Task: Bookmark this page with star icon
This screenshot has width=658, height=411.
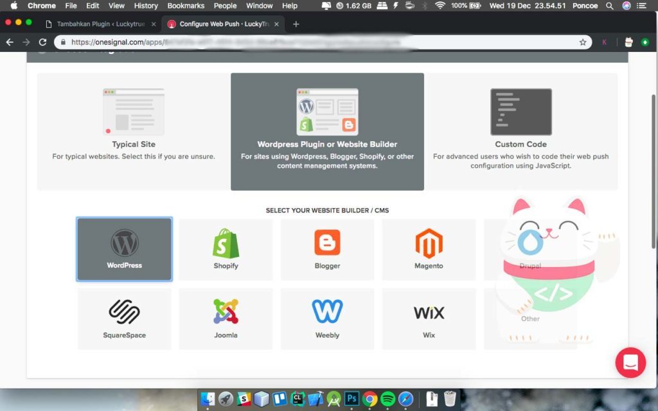Action: coord(583,42)
